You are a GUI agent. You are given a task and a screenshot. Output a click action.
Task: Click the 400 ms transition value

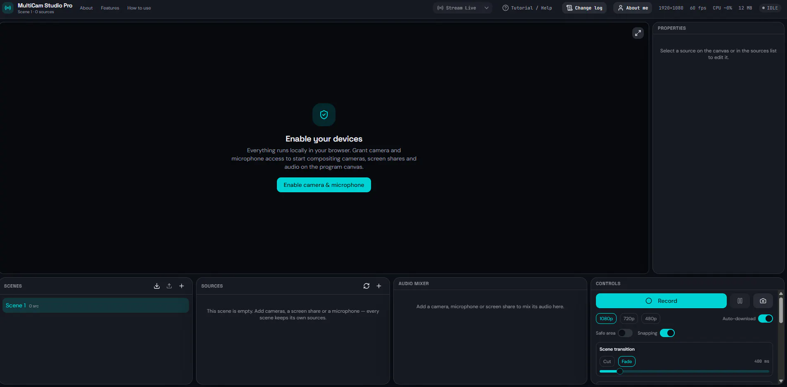pos(762,361)
